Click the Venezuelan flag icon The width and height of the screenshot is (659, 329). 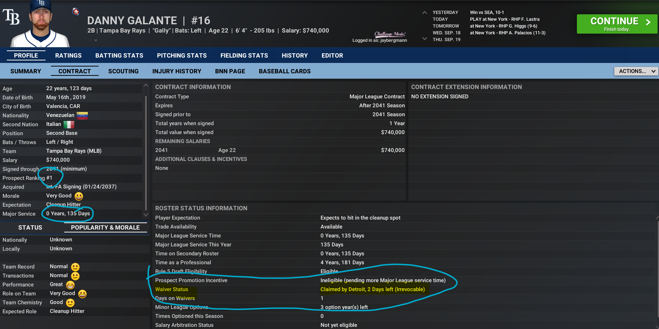click(82, 116)
